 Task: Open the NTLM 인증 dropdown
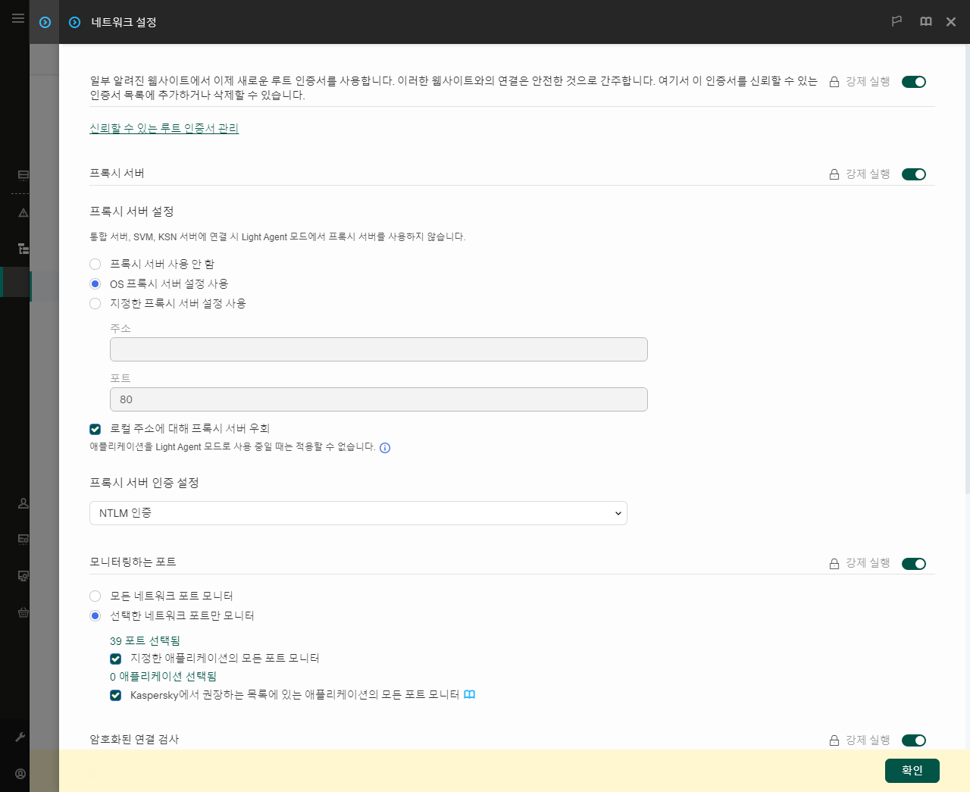(358, 513)
